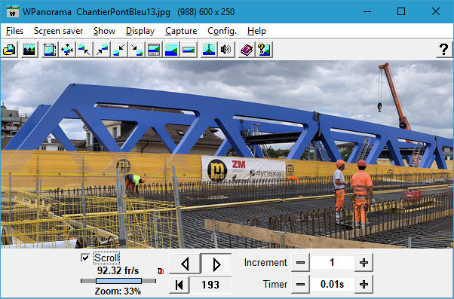
Task: Click the Increment value field showing 1
Action: 332,263
